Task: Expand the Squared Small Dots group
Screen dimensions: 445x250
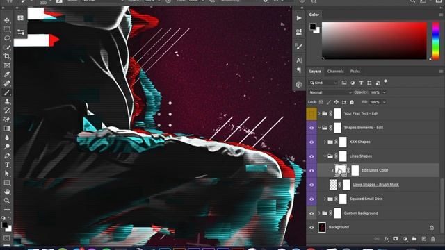Action: click(x=325, y=199)
